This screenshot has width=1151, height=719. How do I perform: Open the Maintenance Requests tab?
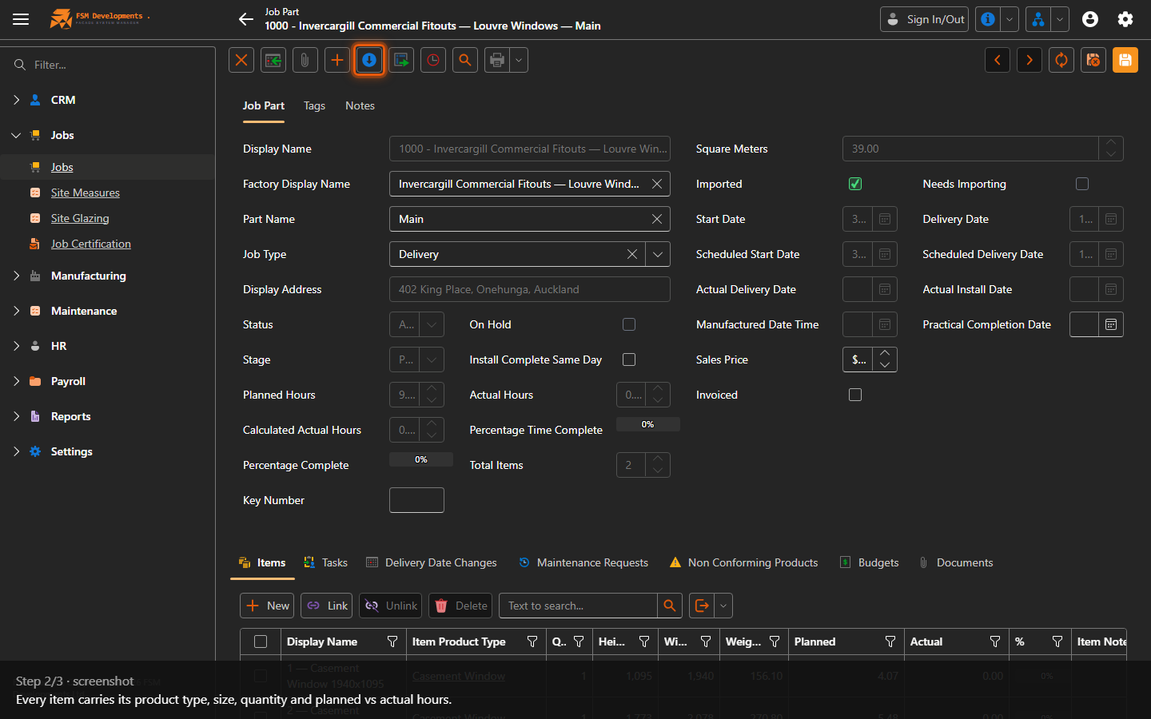583,562
